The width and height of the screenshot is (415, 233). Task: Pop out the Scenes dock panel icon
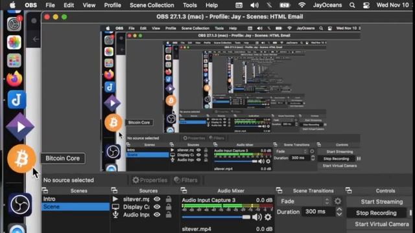(45, 190)
